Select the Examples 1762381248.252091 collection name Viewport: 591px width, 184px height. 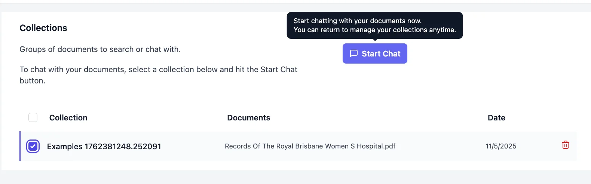[x=104, y=147]
